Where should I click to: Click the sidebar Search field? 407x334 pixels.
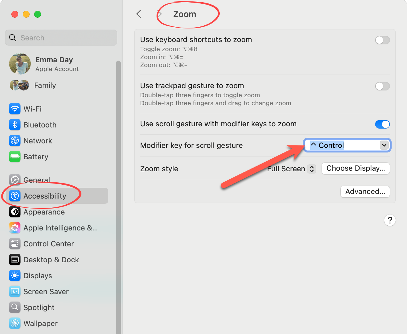(x=61, y=38)
